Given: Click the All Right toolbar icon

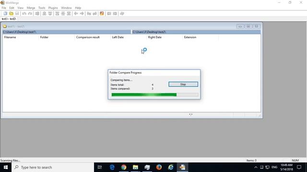Looking at the screenshot, I should pyautogui.click(x=109, y=13).
